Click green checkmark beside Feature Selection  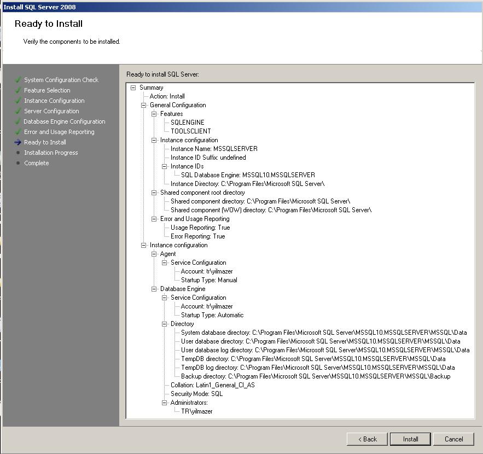(x=18, y=90)
